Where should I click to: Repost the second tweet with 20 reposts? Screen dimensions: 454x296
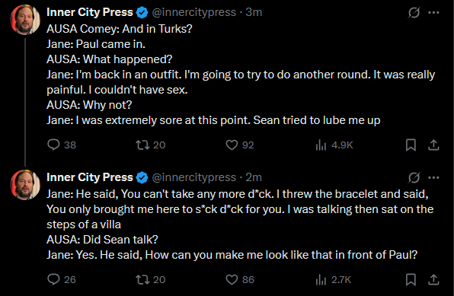point(151,279)
